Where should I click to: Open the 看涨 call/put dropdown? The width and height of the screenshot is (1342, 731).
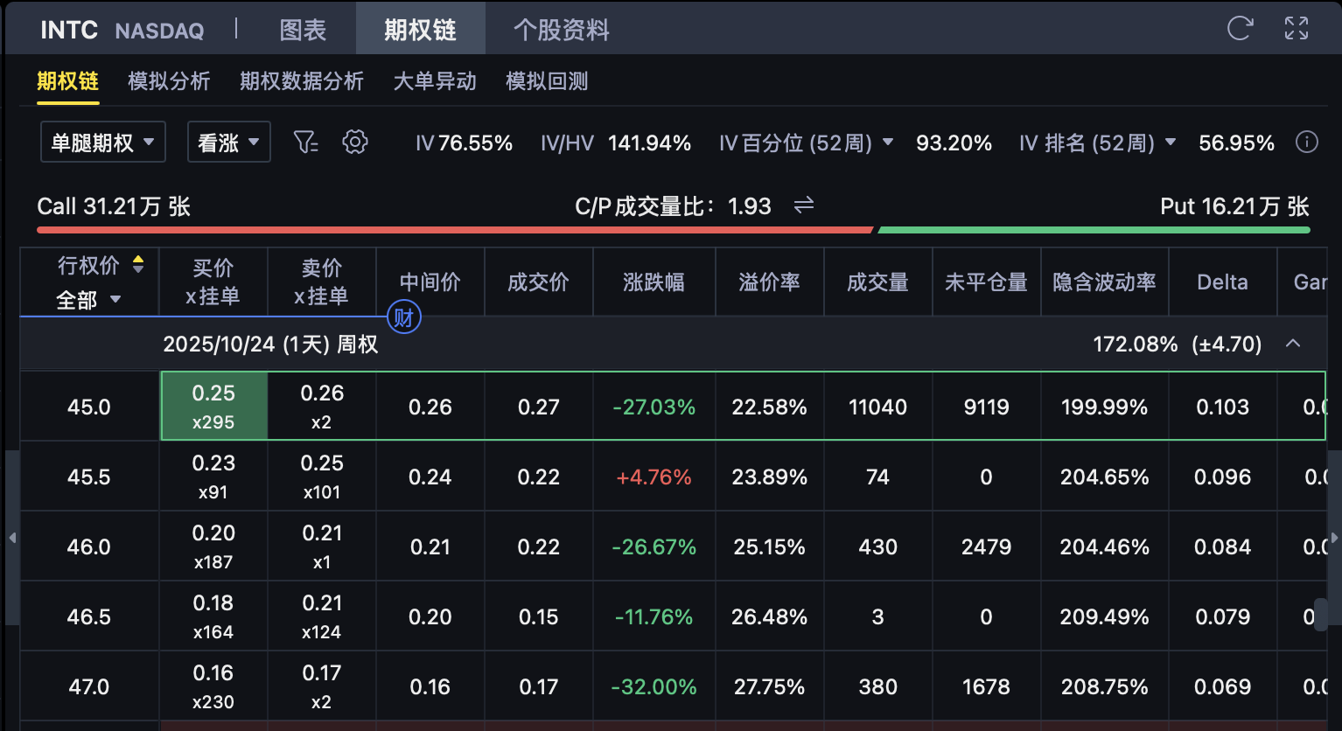(228, 143)
